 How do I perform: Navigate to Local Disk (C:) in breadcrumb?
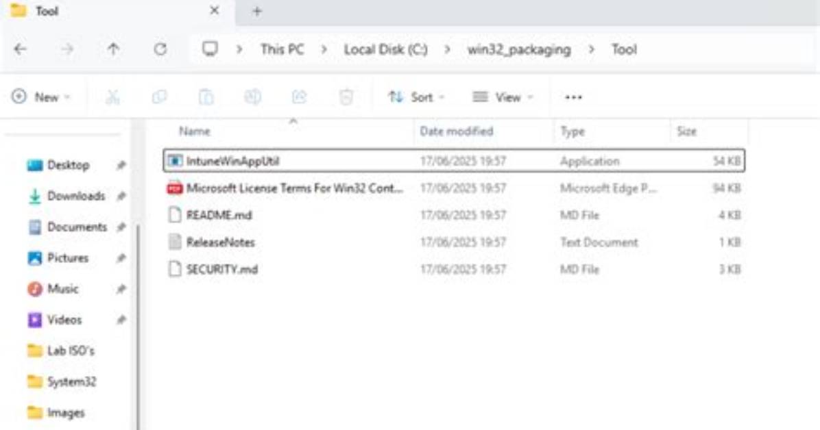click(x=385, y=49)
